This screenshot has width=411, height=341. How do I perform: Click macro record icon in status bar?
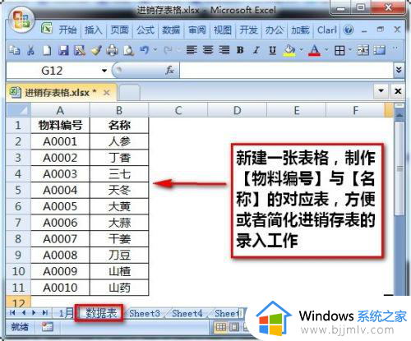pyautogui.click(x=47, y=326)
